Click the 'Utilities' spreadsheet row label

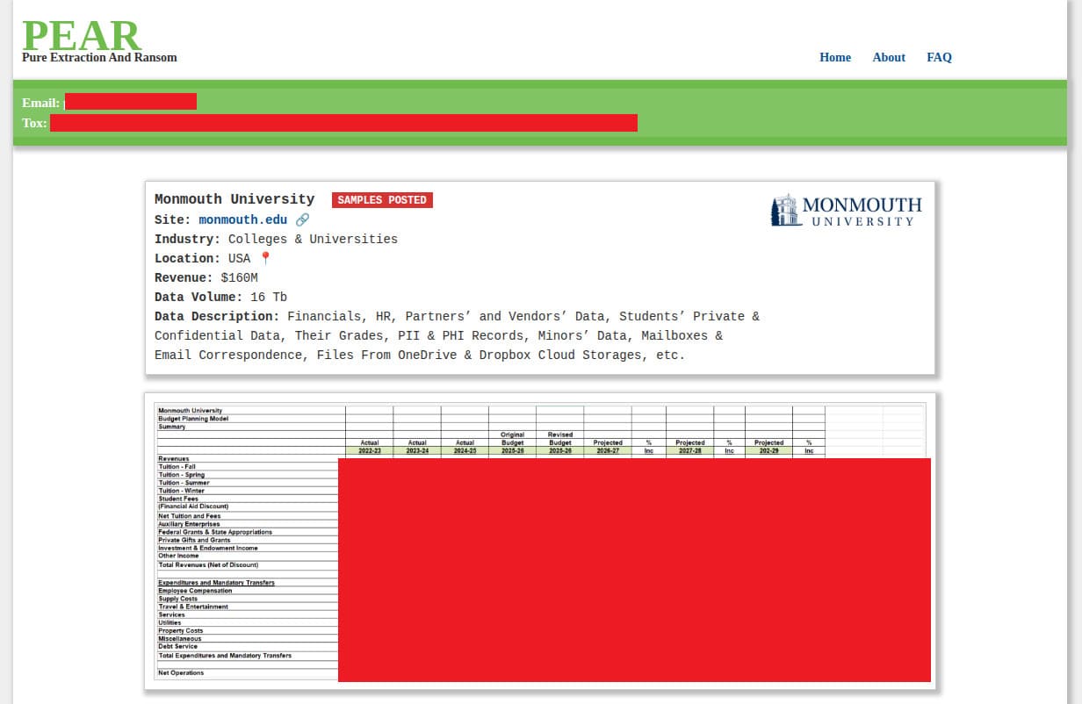click(x=171, y=623)
